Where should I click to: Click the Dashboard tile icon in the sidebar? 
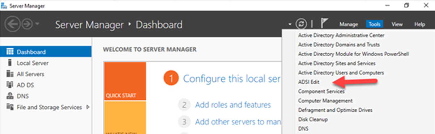pyautogui.click(x=10, y=52)
